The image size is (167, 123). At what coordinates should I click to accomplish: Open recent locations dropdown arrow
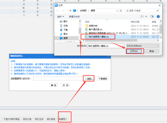(x=67, y=11)
